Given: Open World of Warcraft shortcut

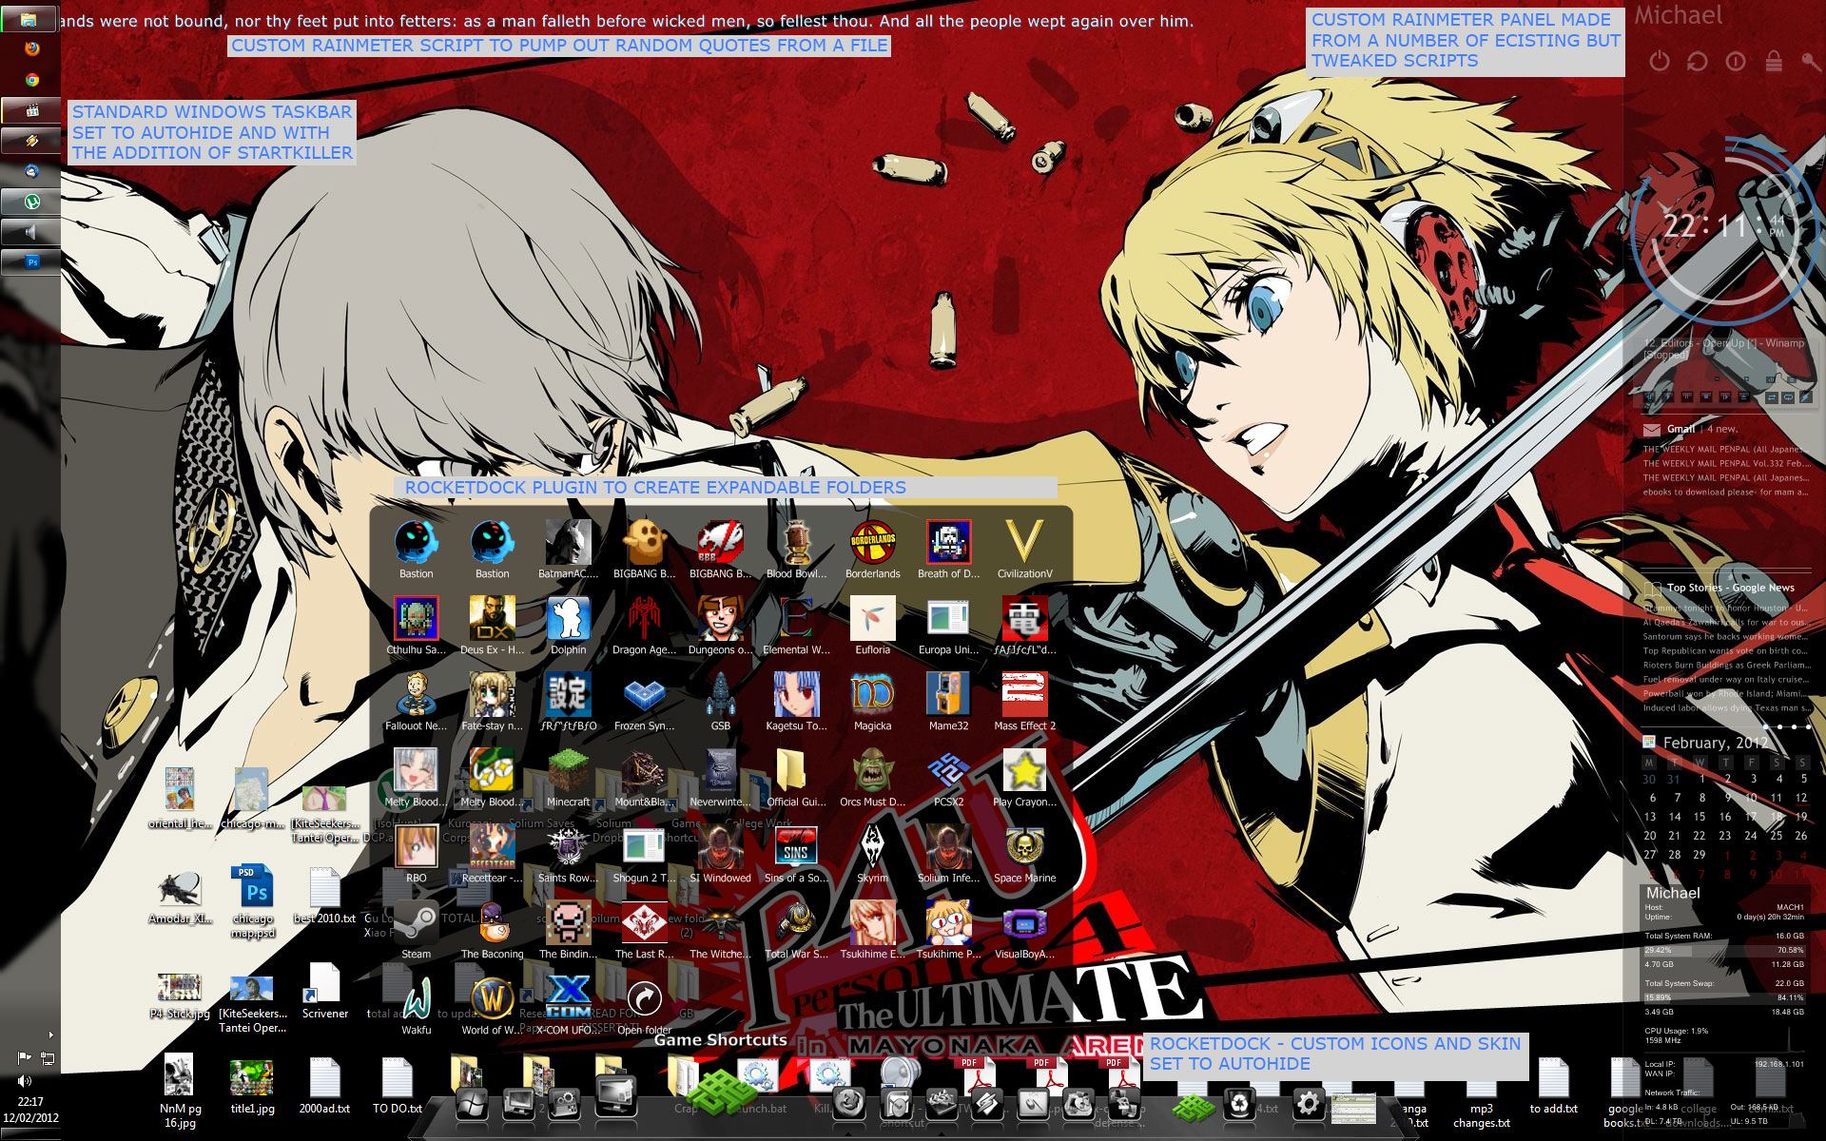Looking at the screenshot, I should pos(492,1006).
